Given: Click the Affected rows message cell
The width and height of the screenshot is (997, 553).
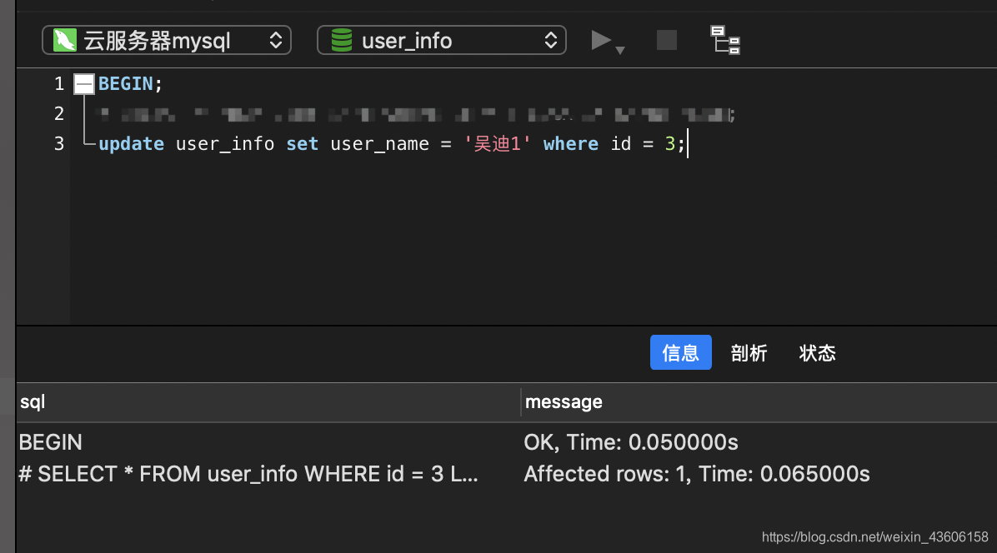Looking at the screenshot, I should click(697, 474).
